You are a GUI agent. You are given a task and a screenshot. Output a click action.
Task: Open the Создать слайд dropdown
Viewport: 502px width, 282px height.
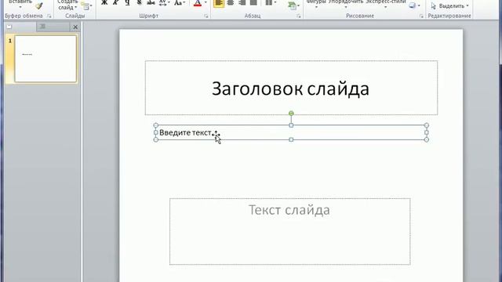coord(67,5)
